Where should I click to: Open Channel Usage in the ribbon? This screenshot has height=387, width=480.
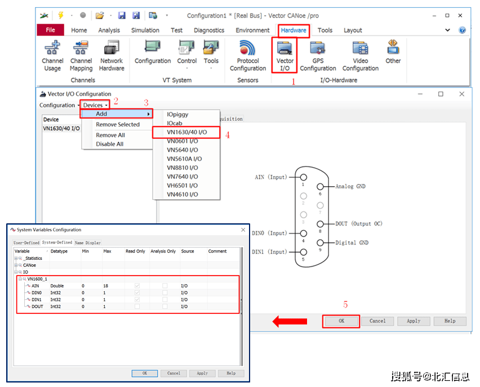click(52, 56)
